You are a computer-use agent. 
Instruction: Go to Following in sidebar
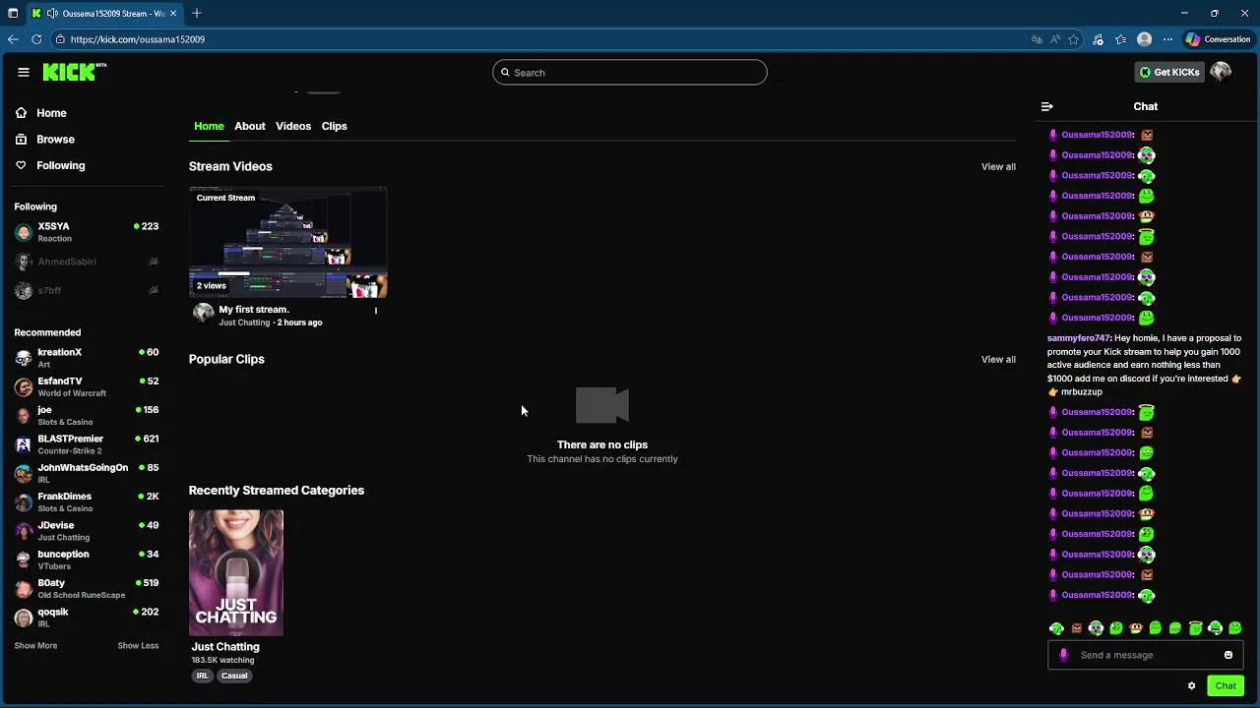pos(61,165)
